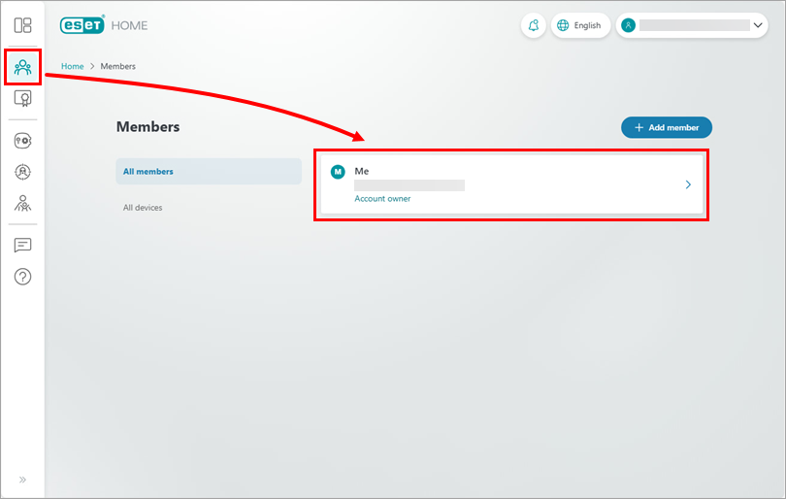
Task: Go to Home breadcrumb link
Action: click(72, 66)
